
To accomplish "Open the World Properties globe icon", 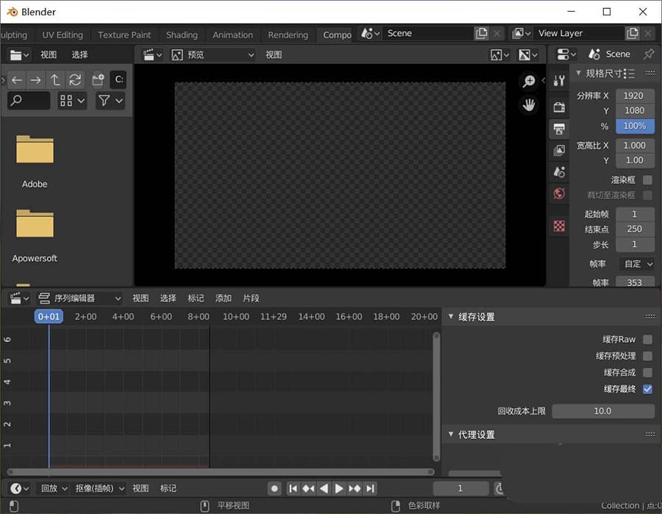I will tap(559, 193).
